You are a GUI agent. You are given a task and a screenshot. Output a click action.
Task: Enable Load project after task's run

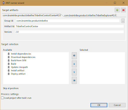coord(2,98)
